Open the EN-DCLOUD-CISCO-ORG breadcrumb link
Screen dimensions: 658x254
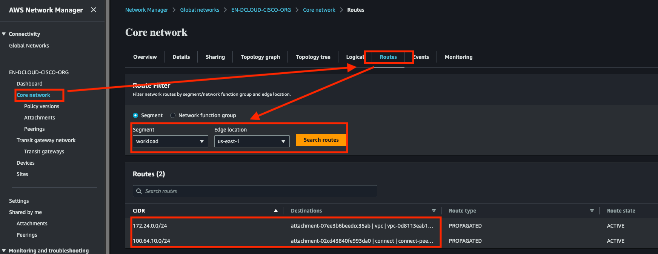tap(261, 10)
